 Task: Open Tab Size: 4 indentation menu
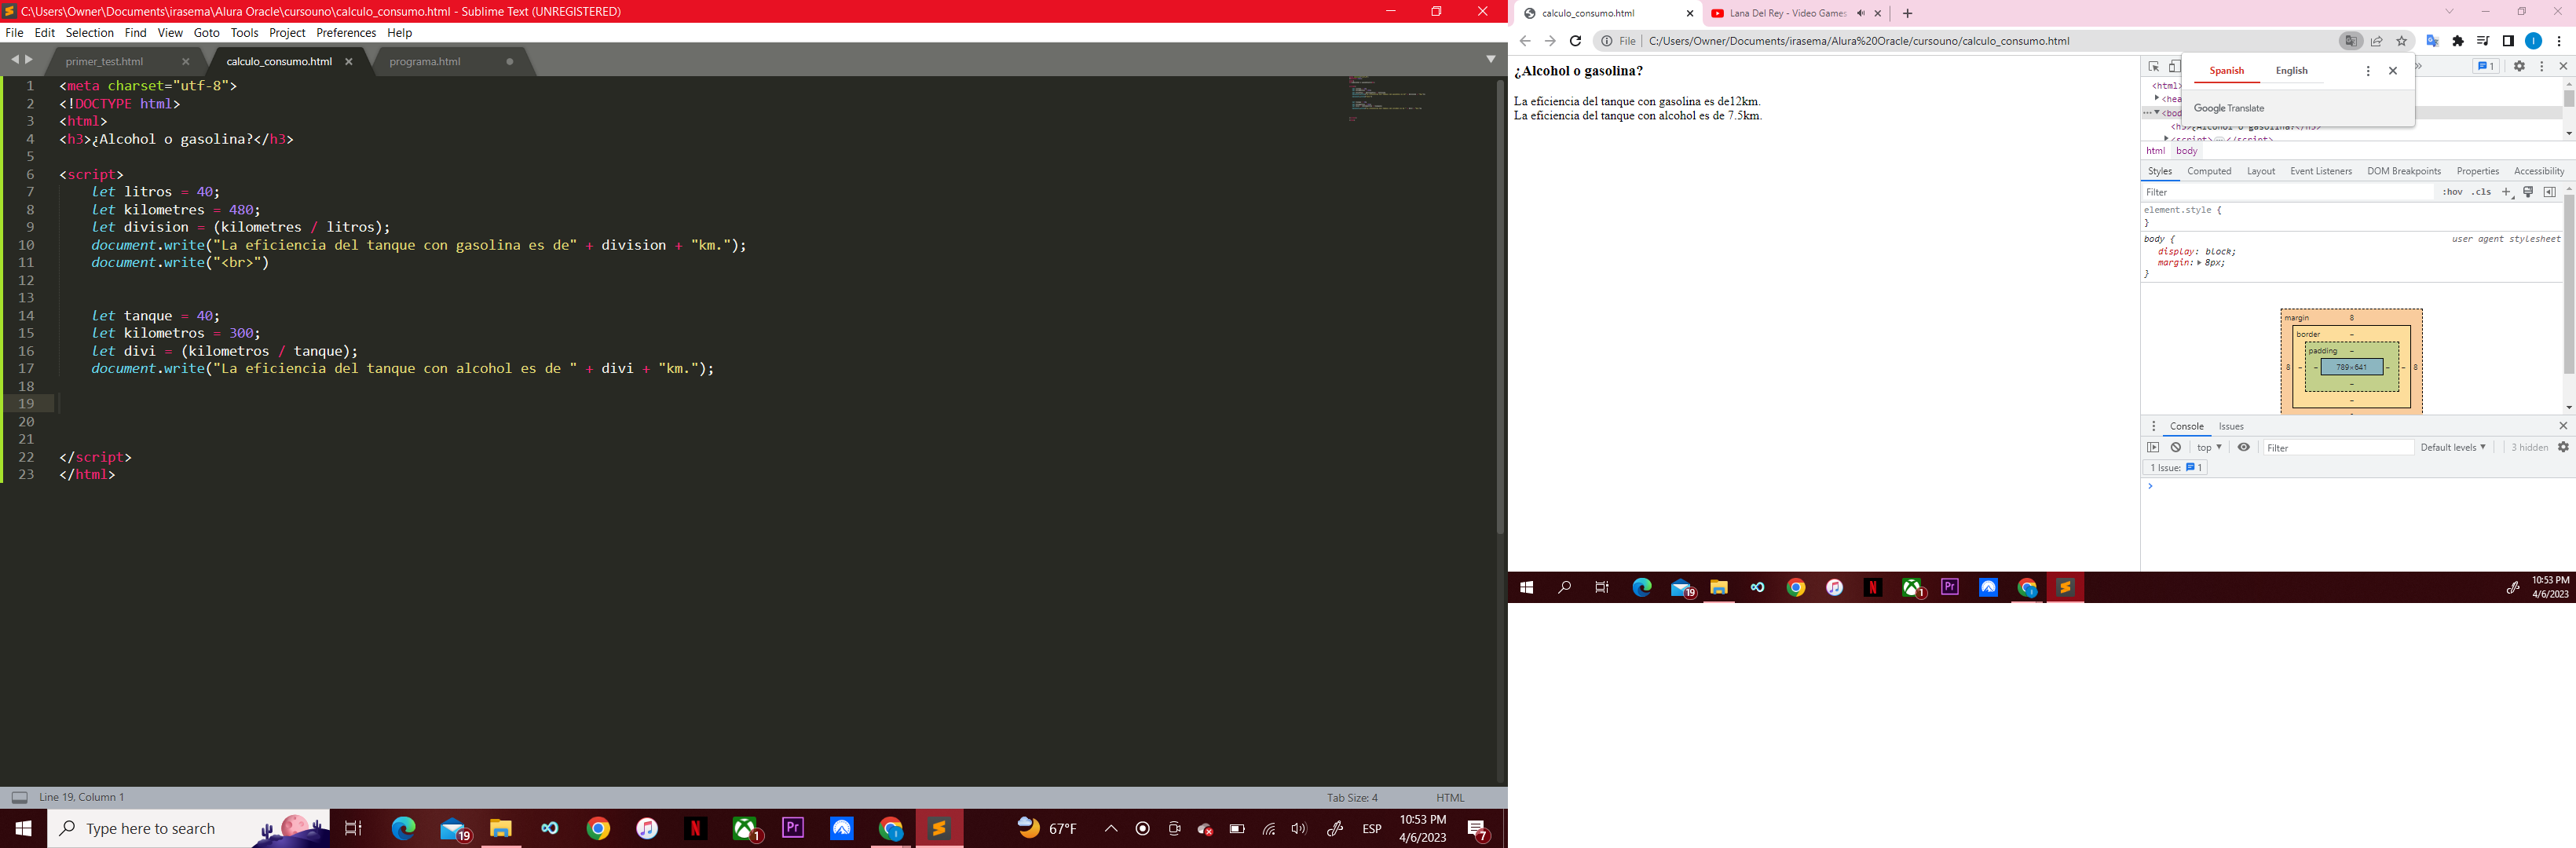pos(1352,797)
